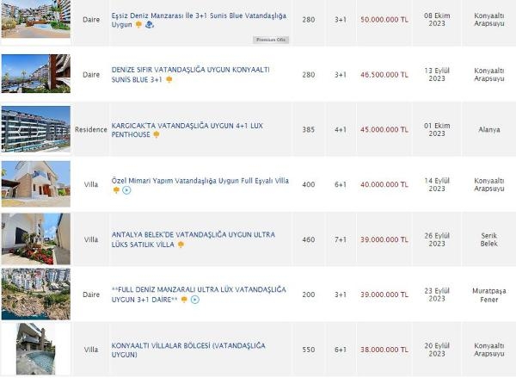
Task: Click the yellow badge under Özel Mimari Yapım title
Action: point(116,190)
